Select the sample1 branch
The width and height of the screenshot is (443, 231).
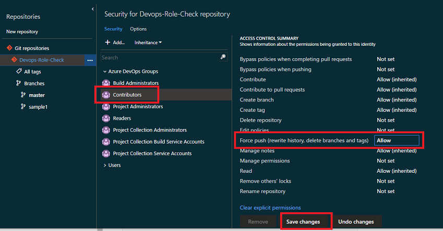tap(38, 107)
